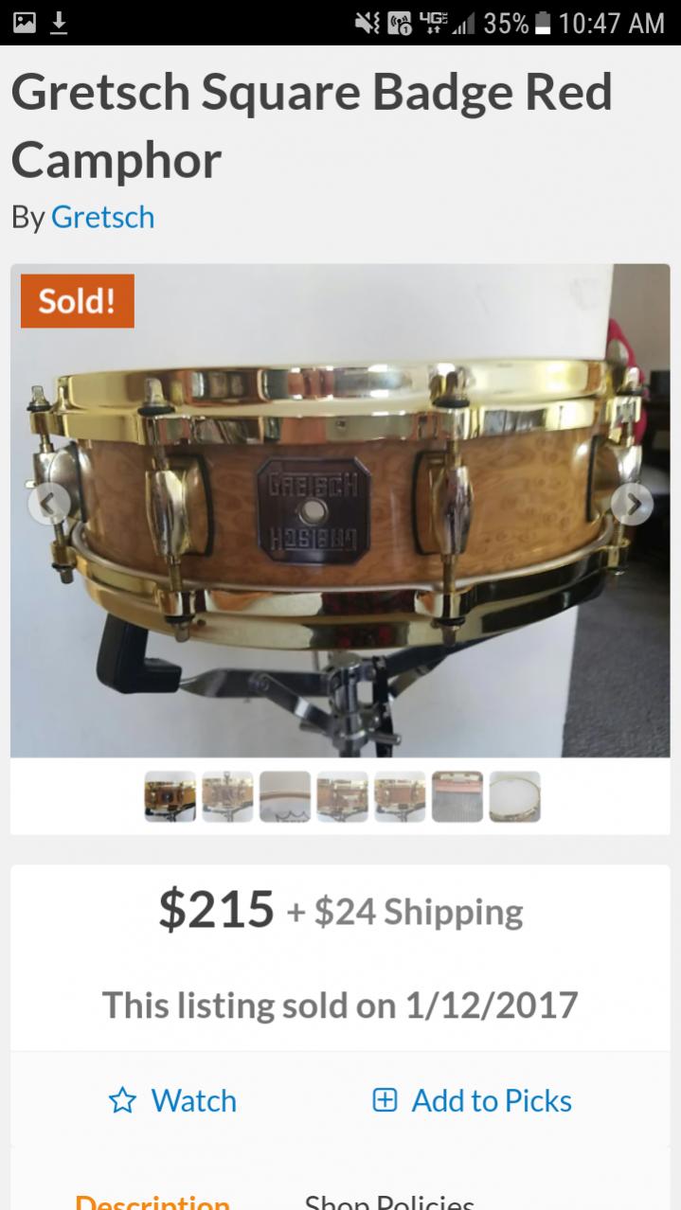Advance to next photo with right arrow
The image size is (681, 1210).
tap(632, 505)
